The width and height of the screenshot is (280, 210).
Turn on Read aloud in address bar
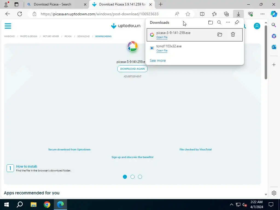177,14
